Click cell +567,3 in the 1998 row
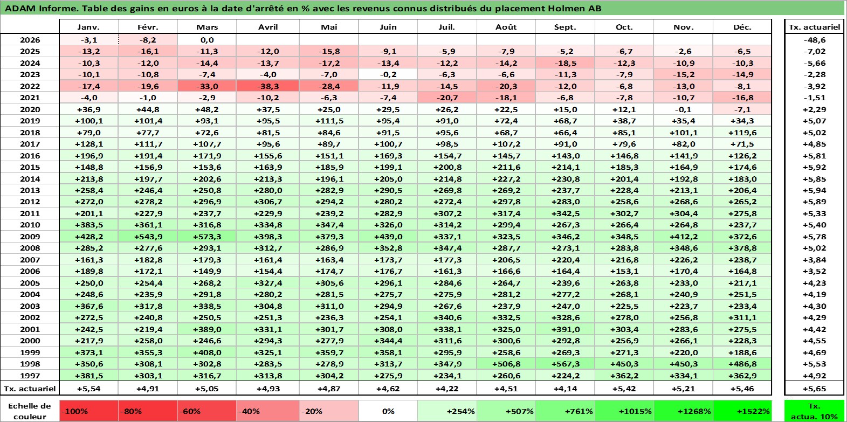This screenshot has height=422, width=847. point(565,364)
